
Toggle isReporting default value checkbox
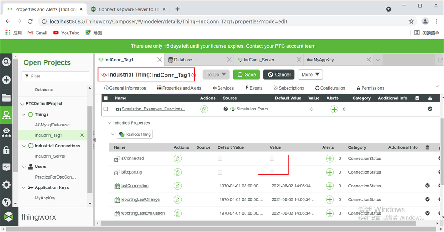tap(220, 172)
